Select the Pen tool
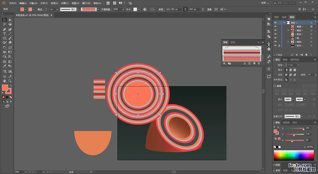The height and width of the screenshot is (174, 318). (x=5, y=29)
